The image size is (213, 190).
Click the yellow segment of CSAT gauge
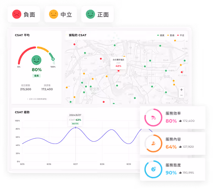point(43,49)
